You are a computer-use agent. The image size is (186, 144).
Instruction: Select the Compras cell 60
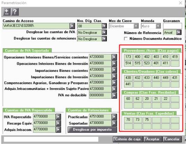point(128,99)
